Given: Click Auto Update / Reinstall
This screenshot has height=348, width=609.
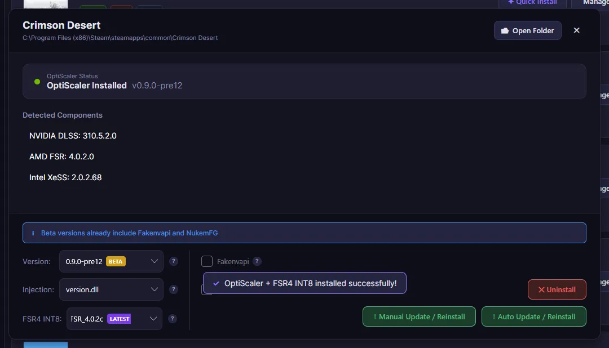Looking at the screenshot, I should 533,316.
